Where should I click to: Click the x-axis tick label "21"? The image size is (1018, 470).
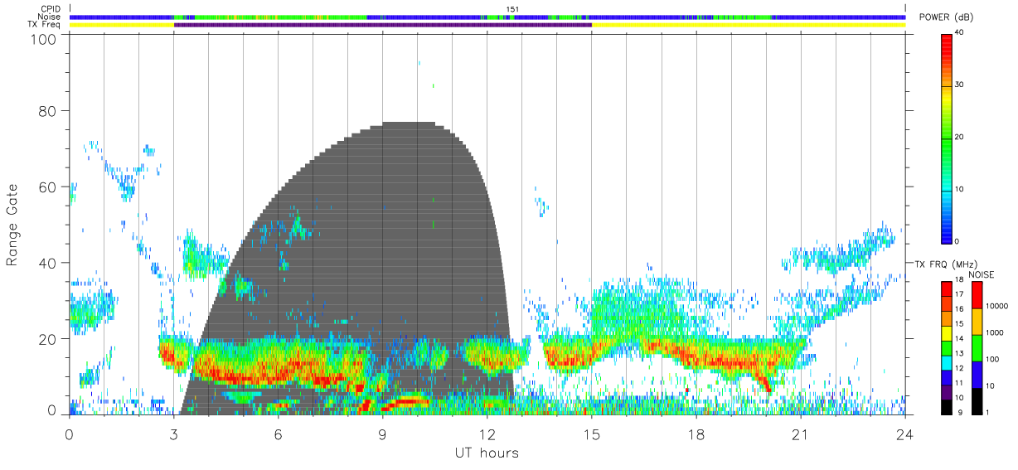point(801,434)
